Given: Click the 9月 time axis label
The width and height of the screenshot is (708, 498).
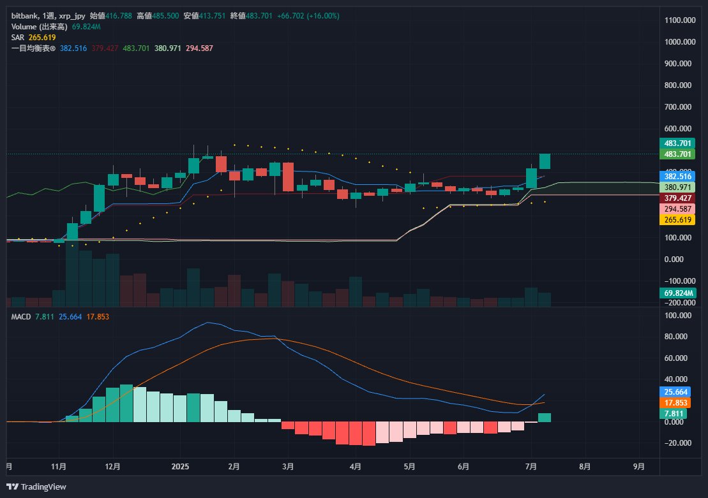Looking at the screenshot, I should pyautogui.click(x=639, y=466).
